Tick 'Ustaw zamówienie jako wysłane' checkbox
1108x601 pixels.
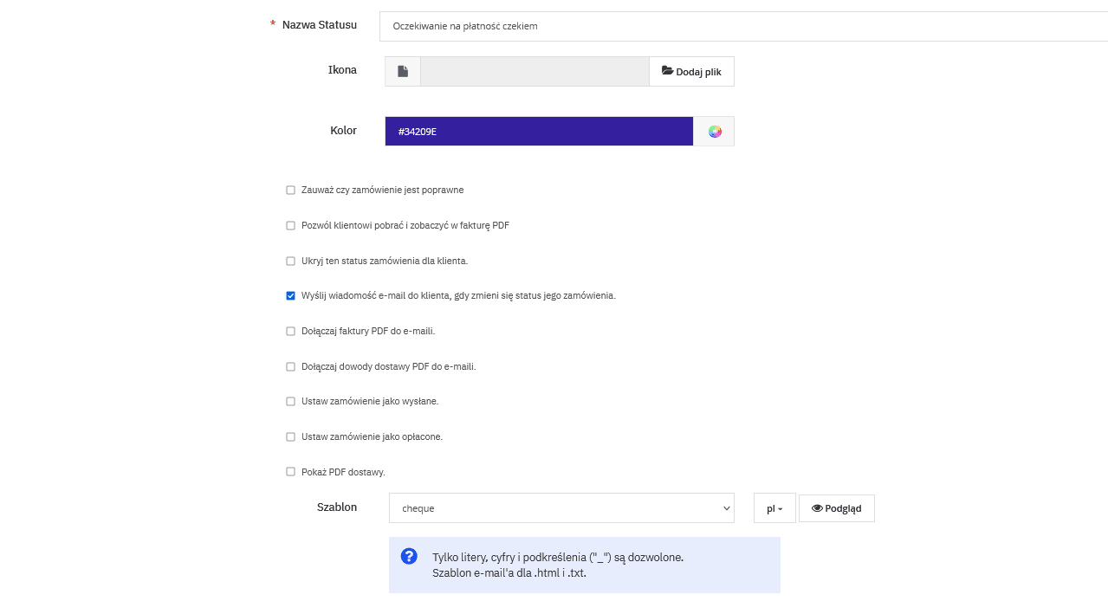(x=291, y=402)
